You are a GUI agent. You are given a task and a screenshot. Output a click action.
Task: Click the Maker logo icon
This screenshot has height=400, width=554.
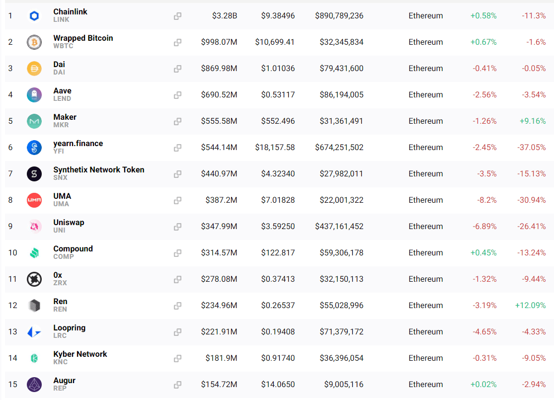(x=34, y=121)
